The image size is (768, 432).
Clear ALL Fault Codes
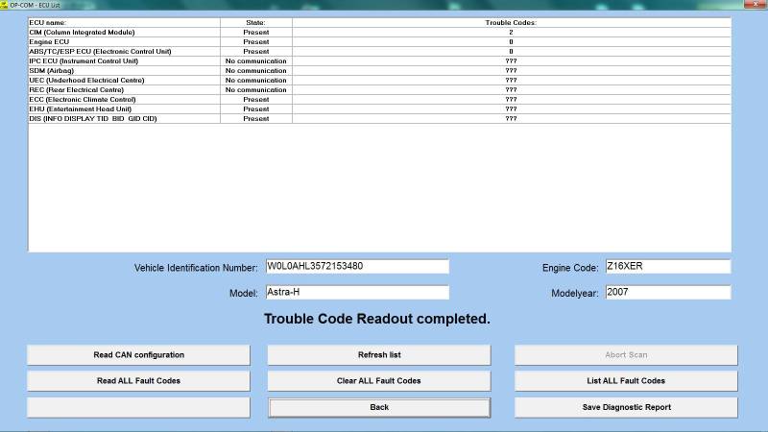[379, 381]
